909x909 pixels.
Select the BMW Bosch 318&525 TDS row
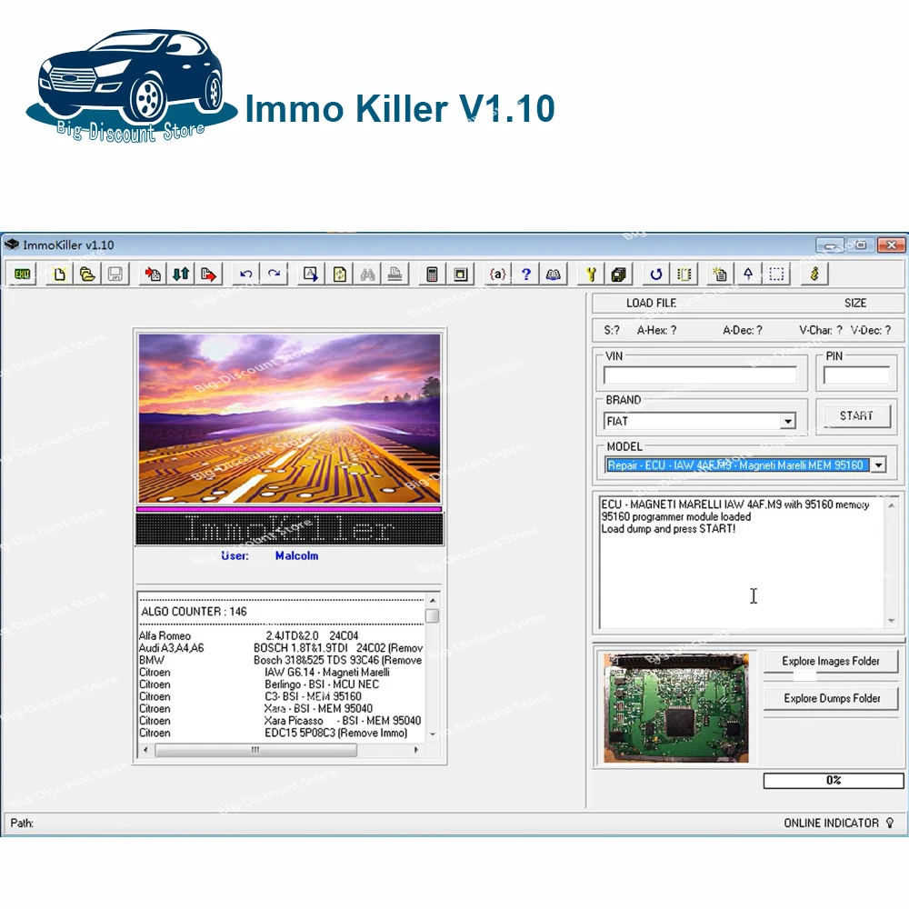(281, 660)
